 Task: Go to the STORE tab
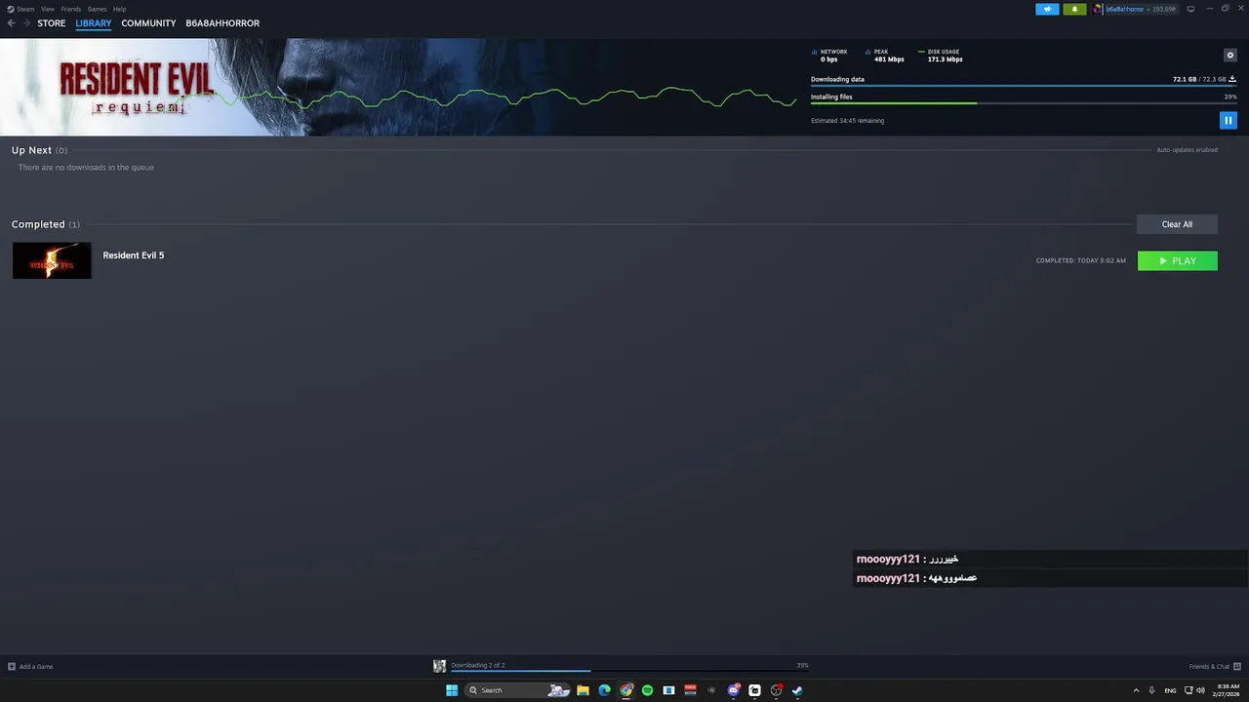point(52,23)
